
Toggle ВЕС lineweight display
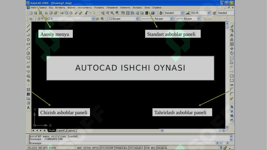coord(153,148)
